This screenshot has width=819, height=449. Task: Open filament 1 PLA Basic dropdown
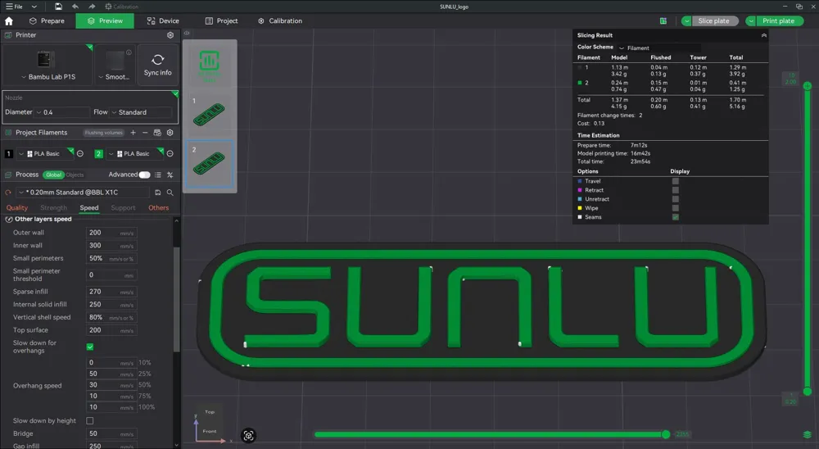[45, 154]
